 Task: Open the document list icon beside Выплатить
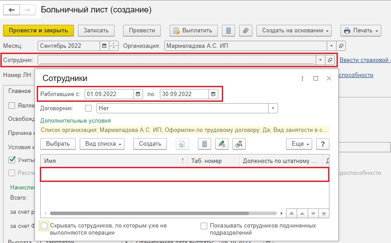tap(228, 31)
